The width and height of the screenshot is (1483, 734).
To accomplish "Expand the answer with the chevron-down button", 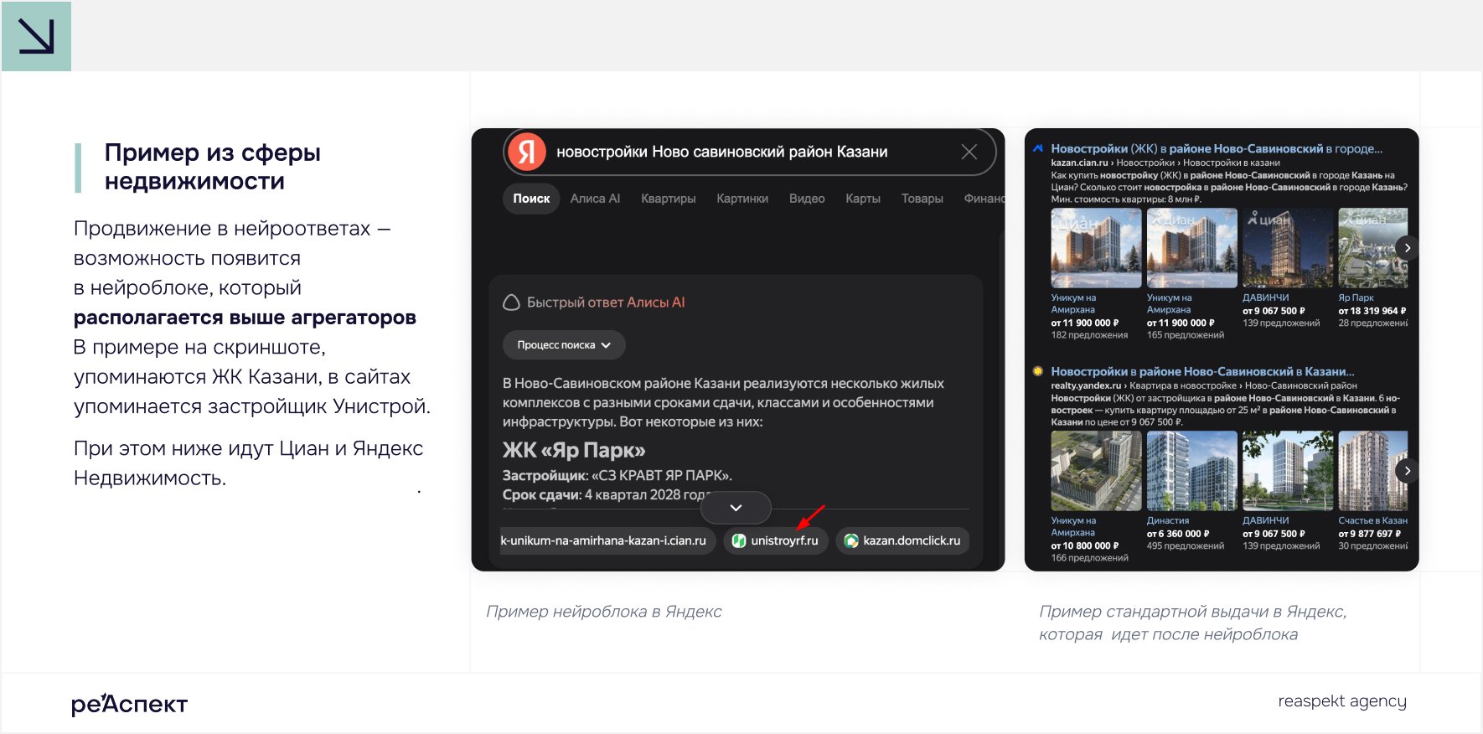I will (x=736, y=508).
